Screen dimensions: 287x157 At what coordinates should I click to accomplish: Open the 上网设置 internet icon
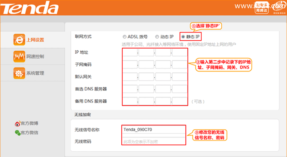coord(19,39)
